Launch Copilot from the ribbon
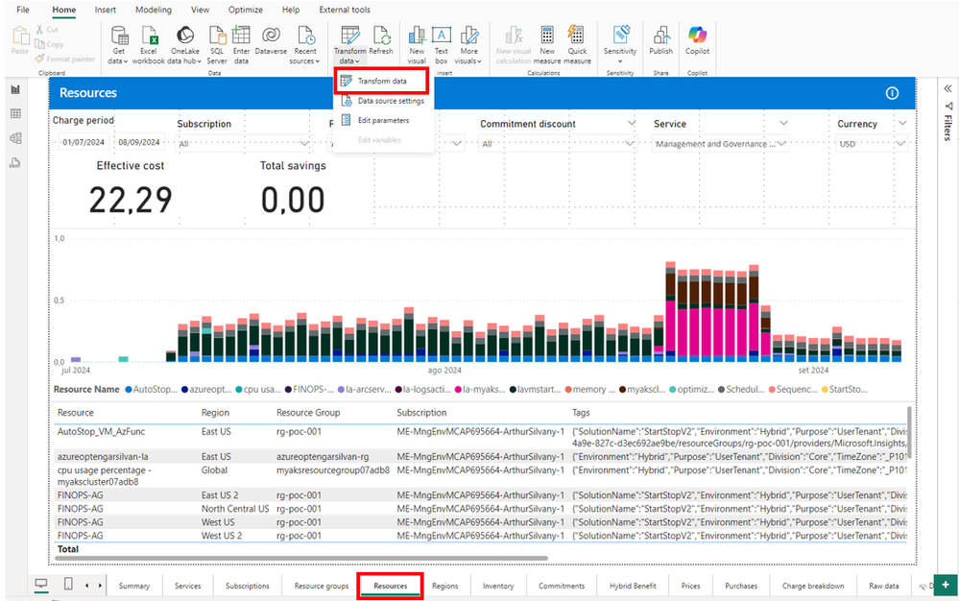Viewport: 959px width, 601px height. pos(697,40)
